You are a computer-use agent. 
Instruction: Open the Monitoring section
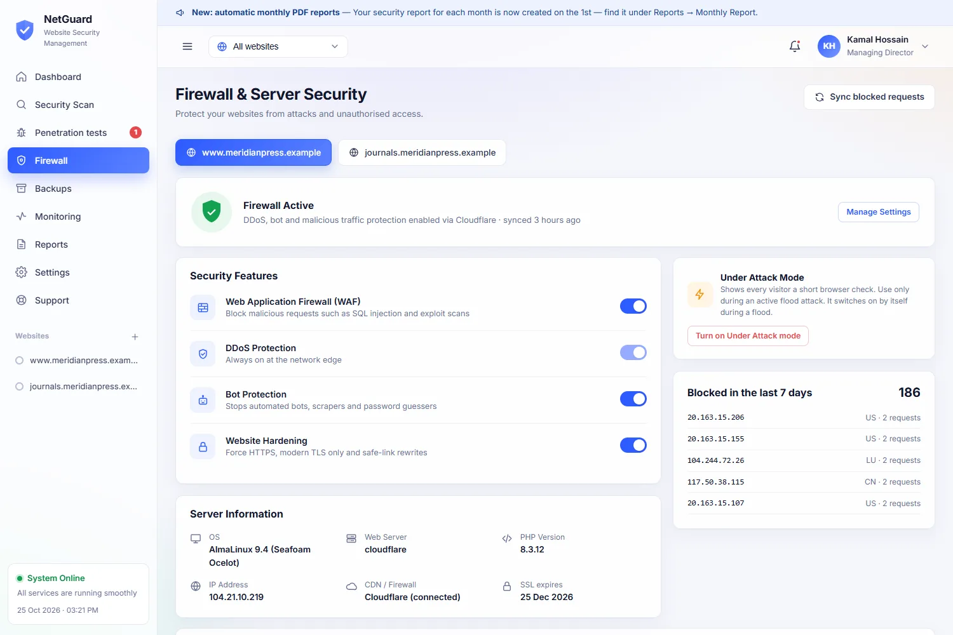pyautogui.click(x=78, y=217)
